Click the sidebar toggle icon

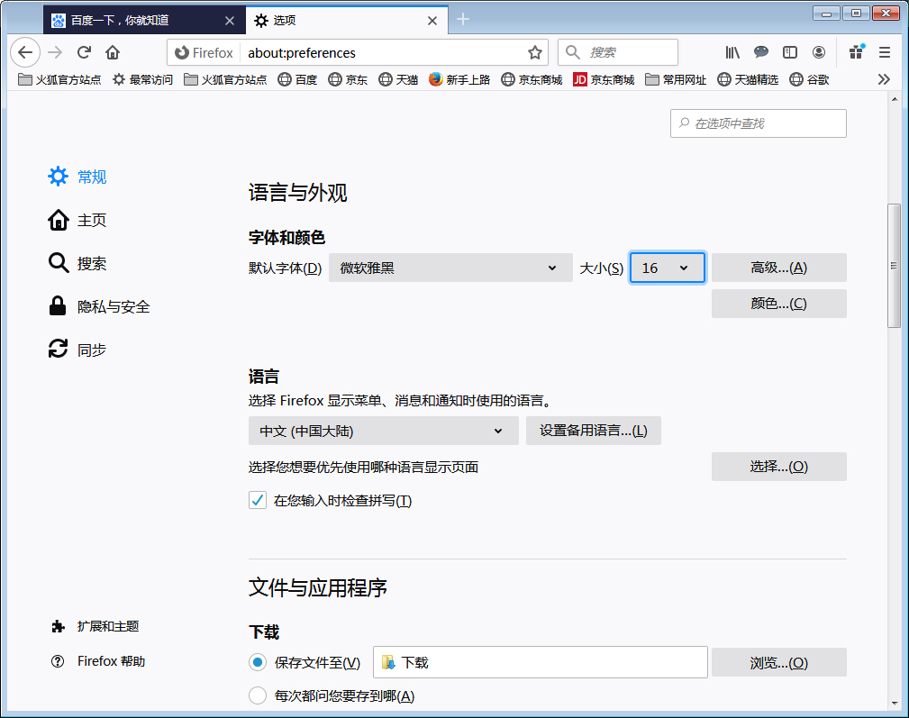pos(790,52)
